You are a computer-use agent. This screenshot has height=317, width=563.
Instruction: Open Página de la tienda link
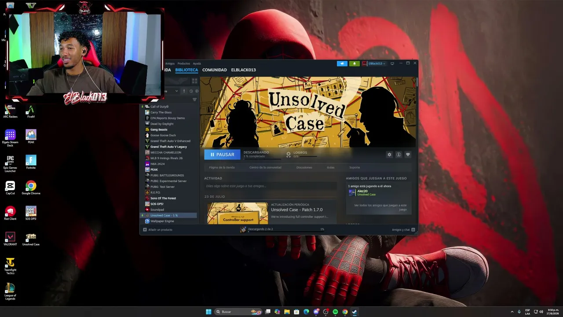point(222,167)
